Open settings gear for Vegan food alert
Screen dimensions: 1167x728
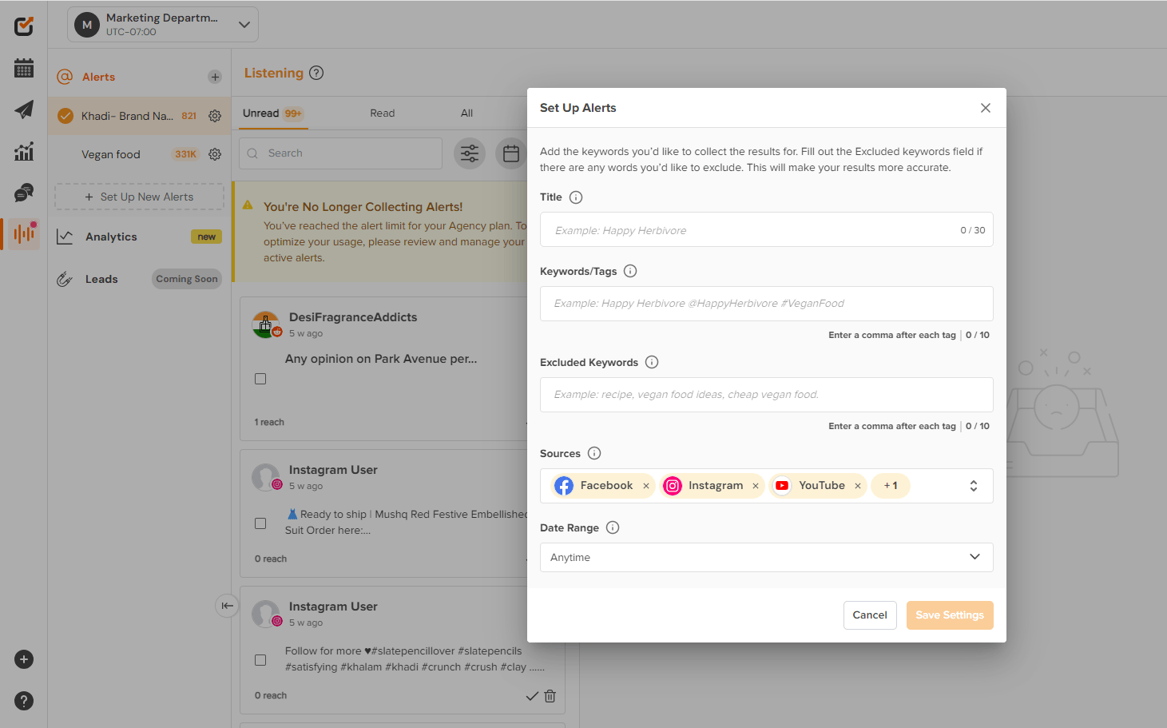215,154
